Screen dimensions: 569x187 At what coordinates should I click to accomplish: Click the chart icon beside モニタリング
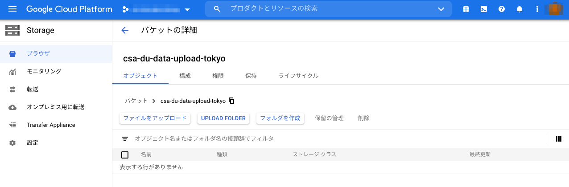coord(12,71)
